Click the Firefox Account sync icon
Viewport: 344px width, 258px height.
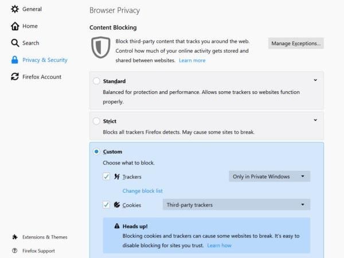15,77
